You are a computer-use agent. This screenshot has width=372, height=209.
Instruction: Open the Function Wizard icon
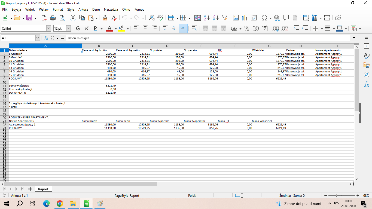pos(46,38)
